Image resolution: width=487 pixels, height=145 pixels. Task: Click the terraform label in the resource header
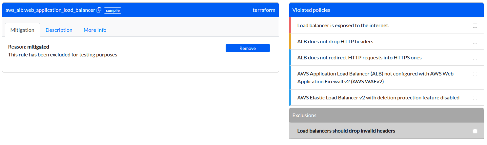click(x=264, y=10)
